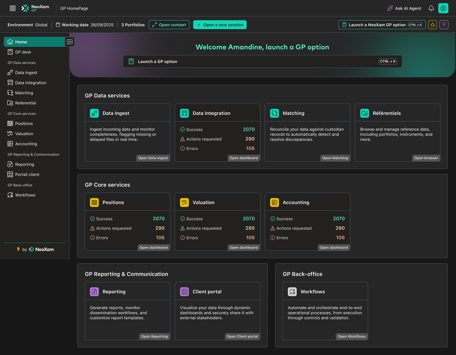The image size is (456, 355).
Task: Click the yellow favorites star icon
Action: click(433, 25)
